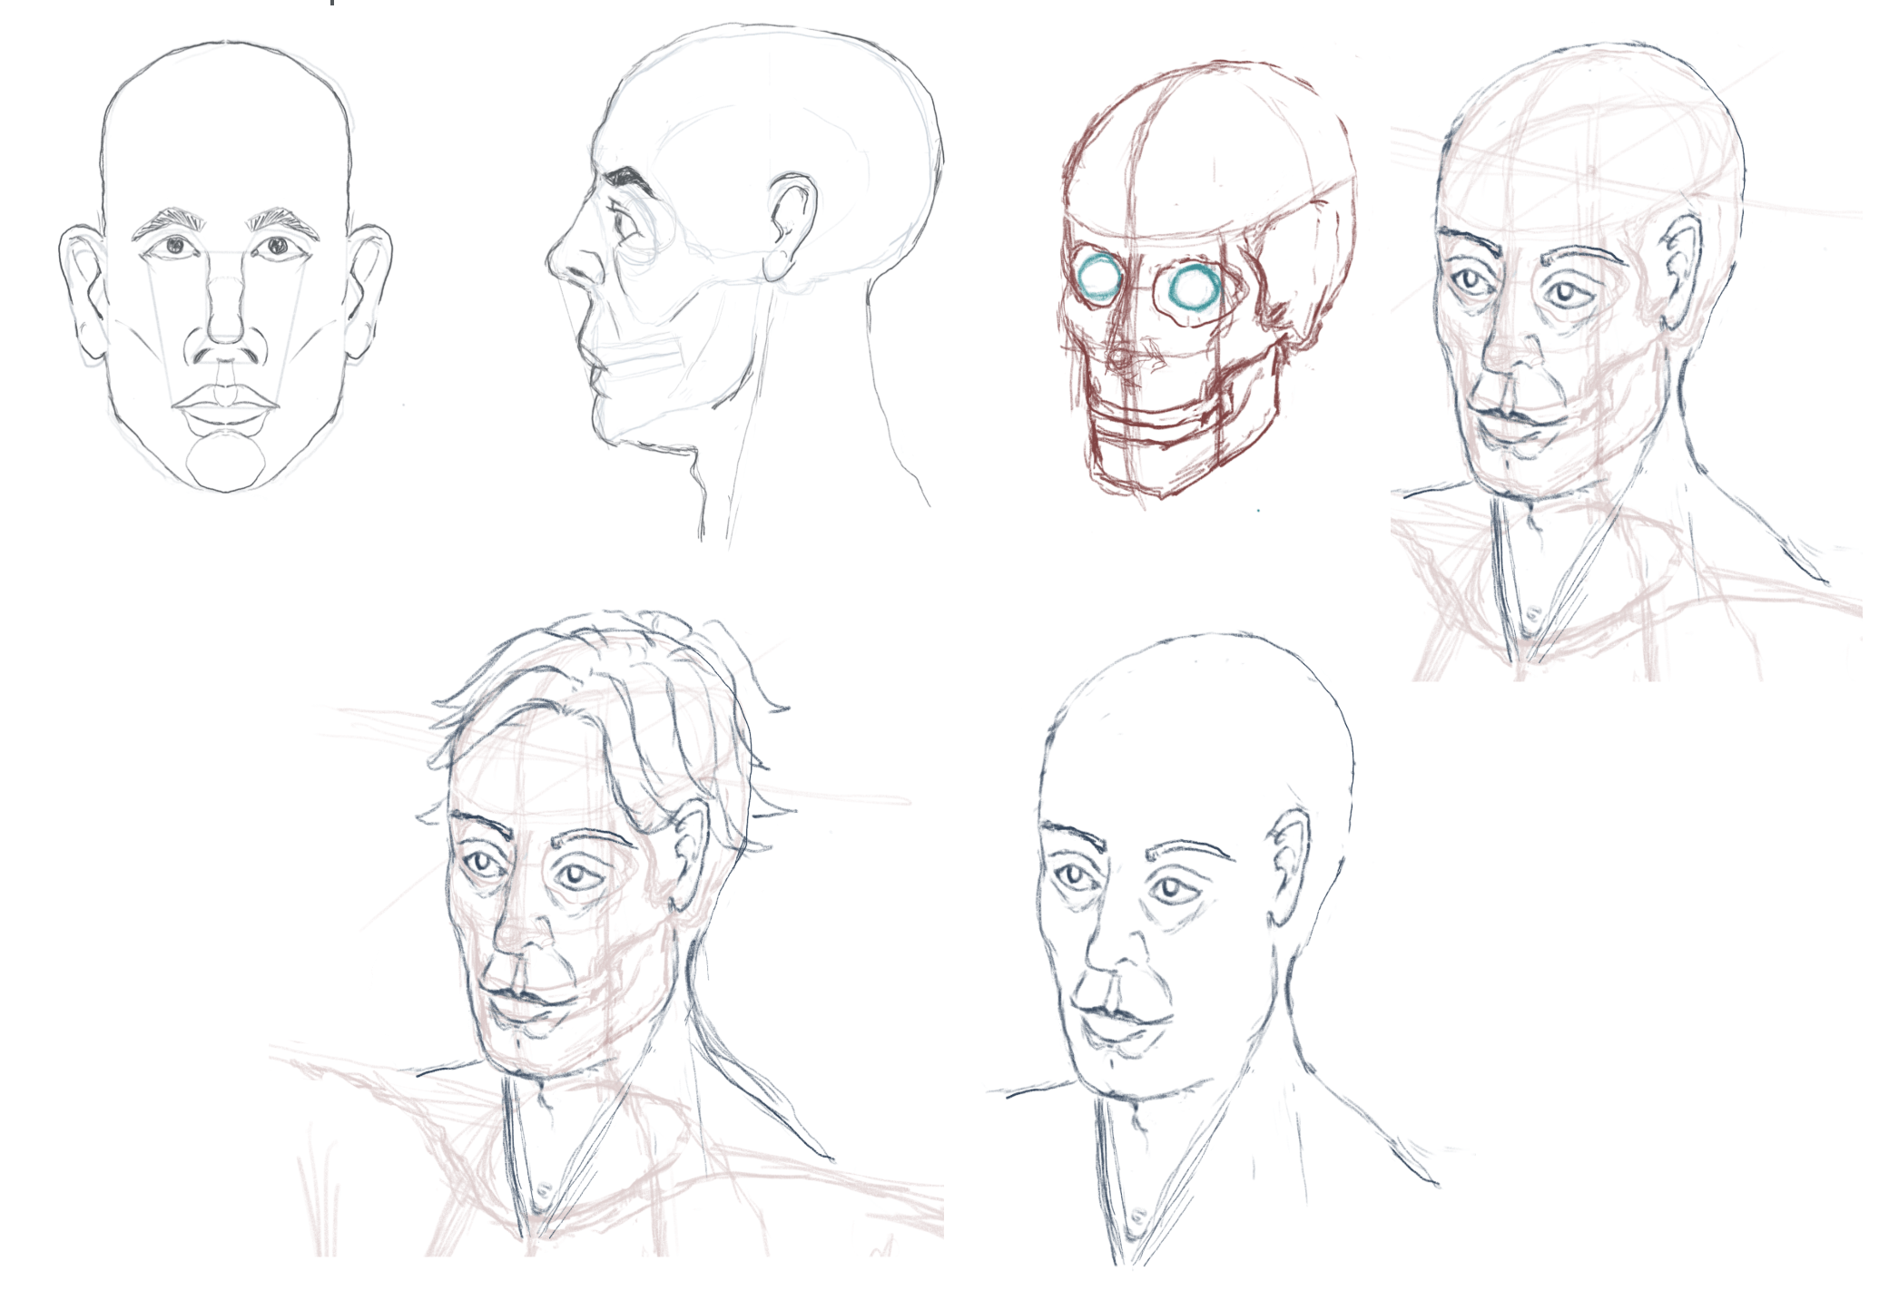Select the skull's left teal eye circle
The height and width of the screenshot is (1290, 1879).
tap(1100, 277)
